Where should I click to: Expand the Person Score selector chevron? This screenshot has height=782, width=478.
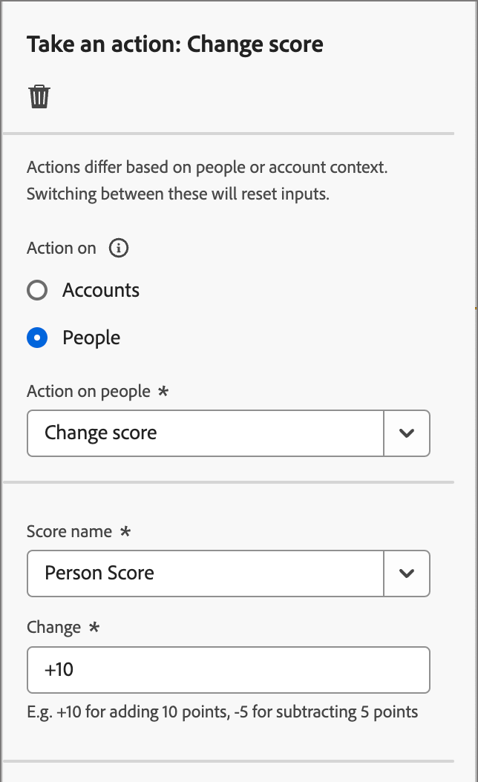click(x=407, y=574)
